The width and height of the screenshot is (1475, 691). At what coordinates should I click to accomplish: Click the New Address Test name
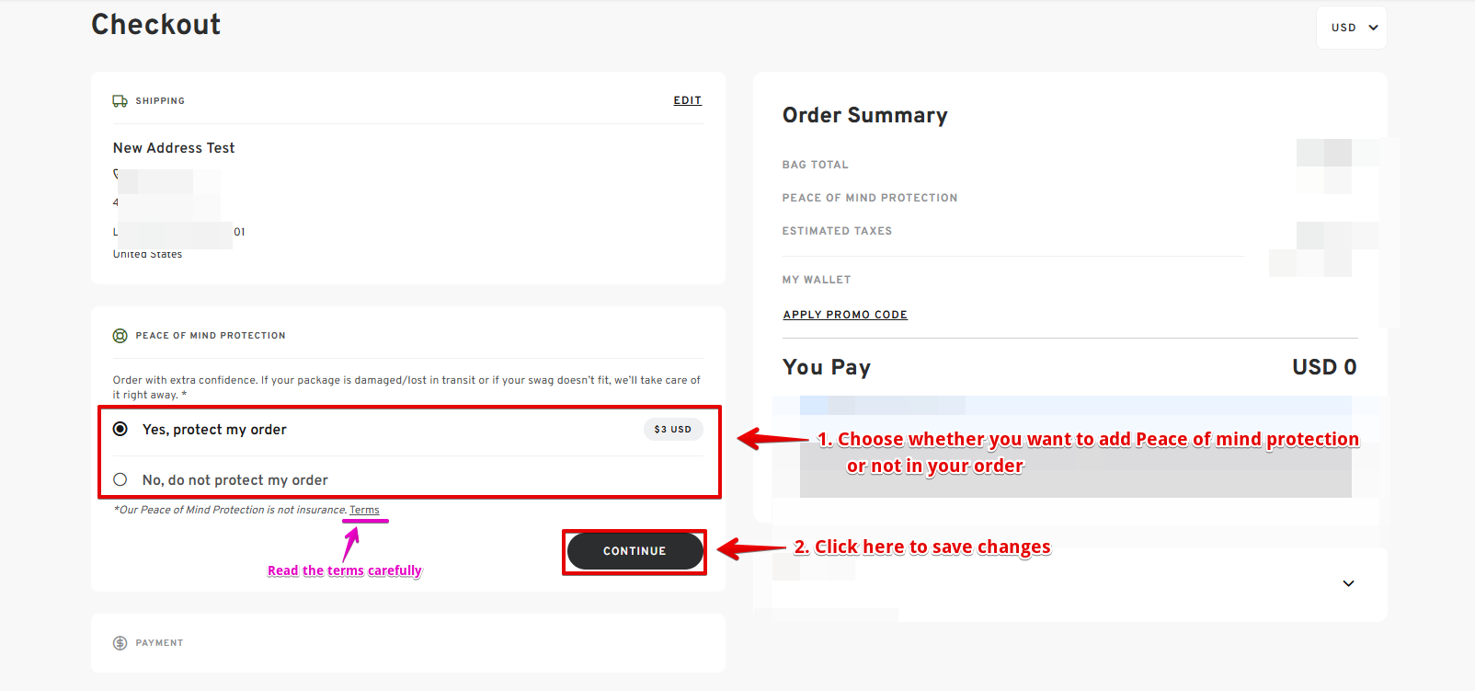click(x=174, y=148)
